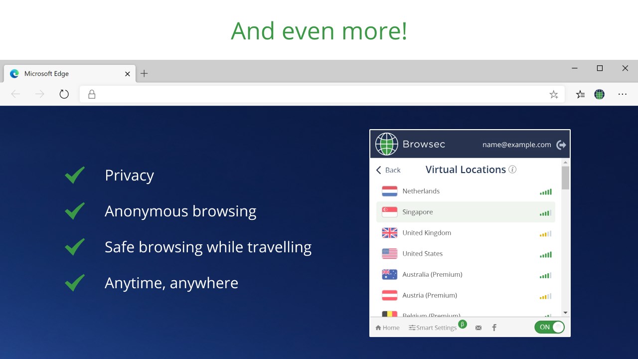The height and width of the screenshot is (359, 638).
Task: Open the Edge three-dots settings menu
Action: [622, 94]
